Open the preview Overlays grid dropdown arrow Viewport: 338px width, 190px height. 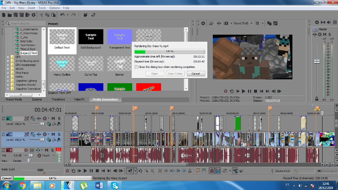[x=263, y=23]
